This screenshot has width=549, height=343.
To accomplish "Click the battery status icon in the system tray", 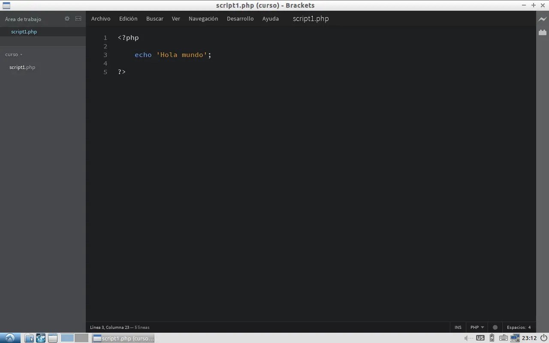I will click(492, 338).
